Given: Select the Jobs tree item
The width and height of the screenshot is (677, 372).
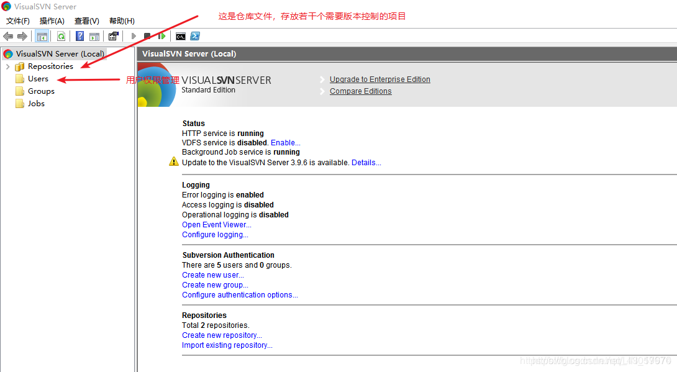Looking at the screenshot, I should tap(36, 104).
